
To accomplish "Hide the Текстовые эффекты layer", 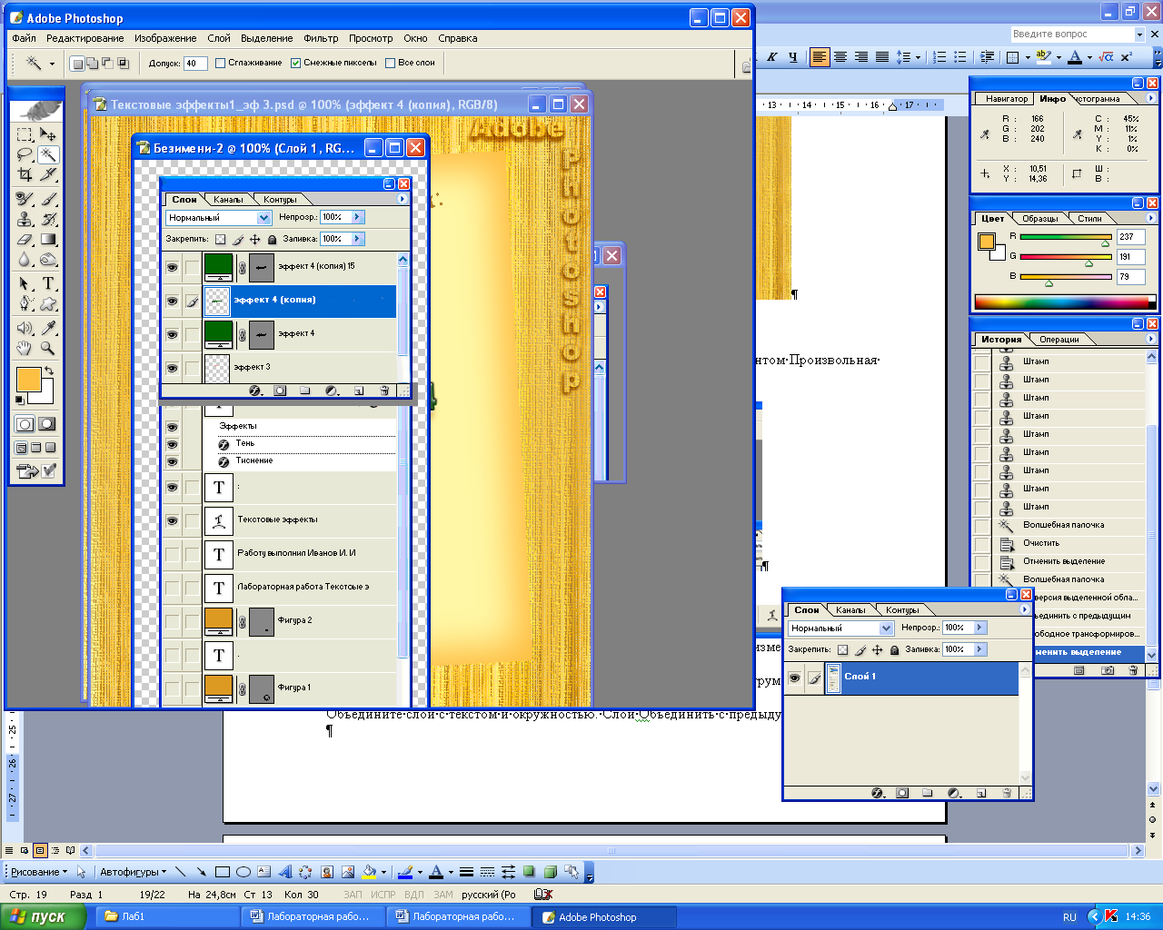I will click(172, 520).
